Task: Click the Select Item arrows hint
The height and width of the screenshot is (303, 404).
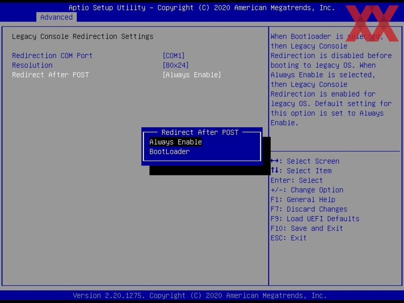Action: pos(301,171)
